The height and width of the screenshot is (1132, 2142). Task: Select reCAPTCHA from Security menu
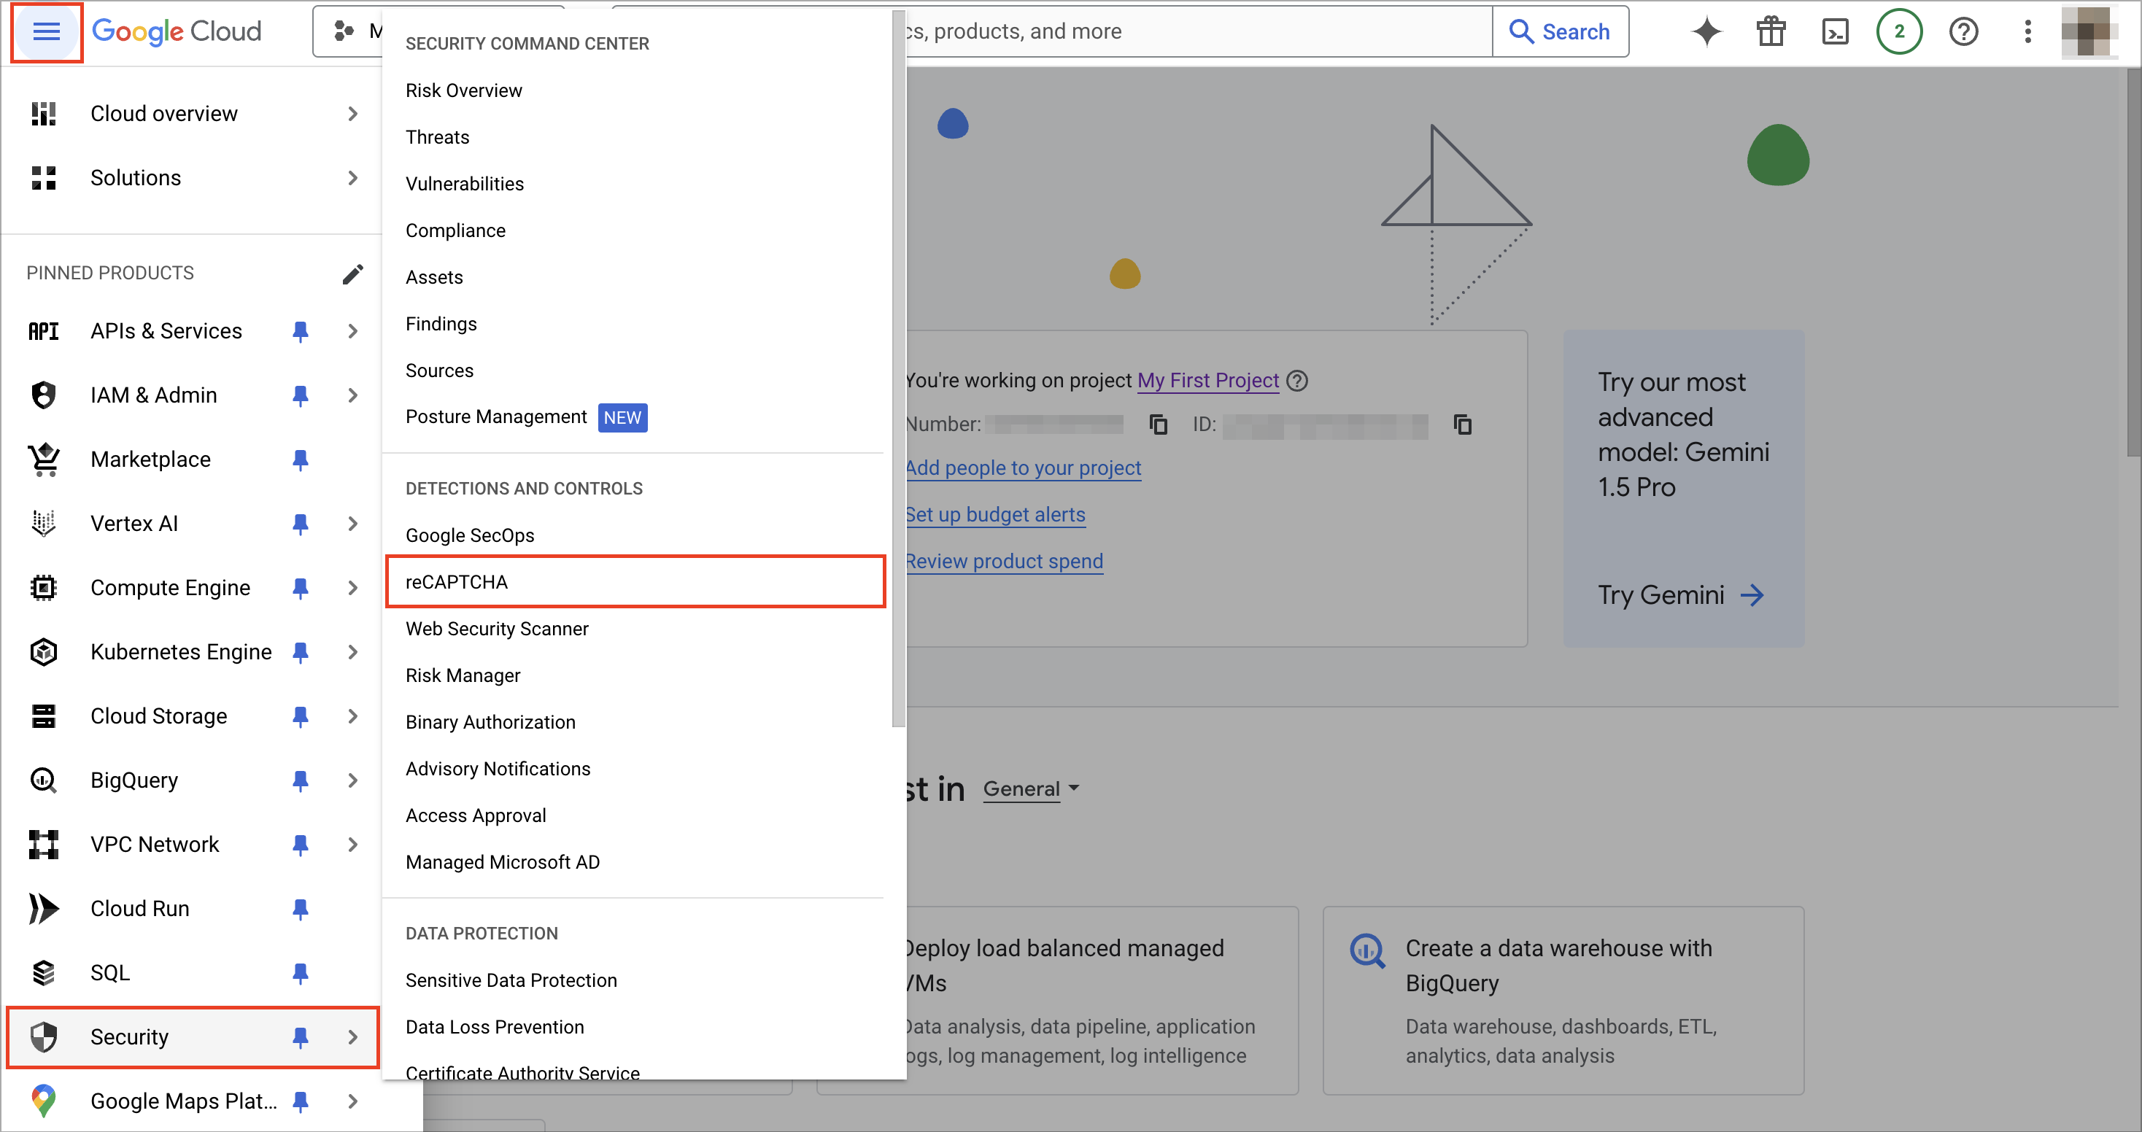coord(635,582)
